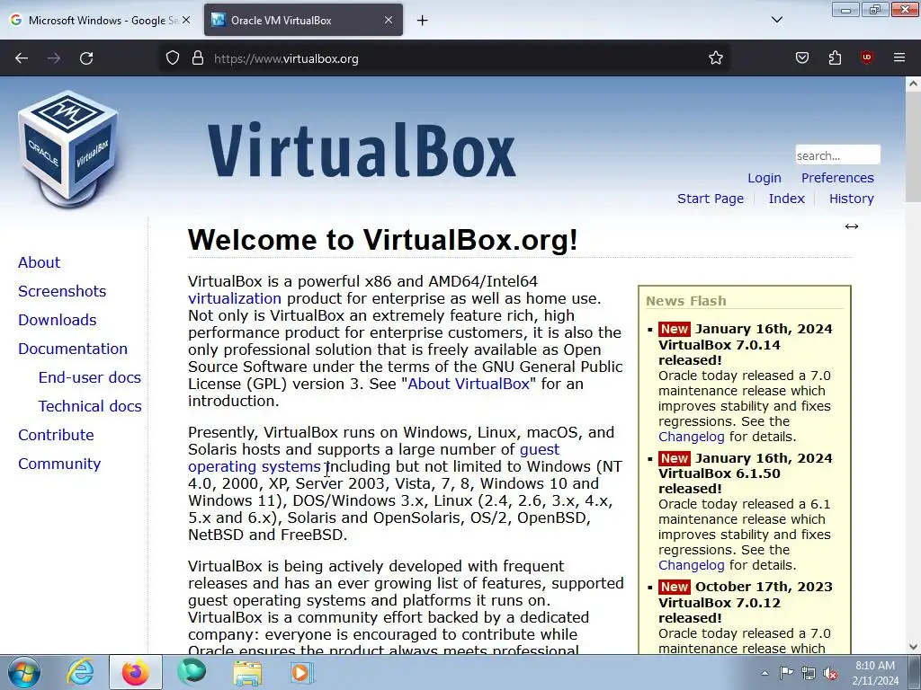Open the Extensions puzzle icon

(x=835, y=58)
